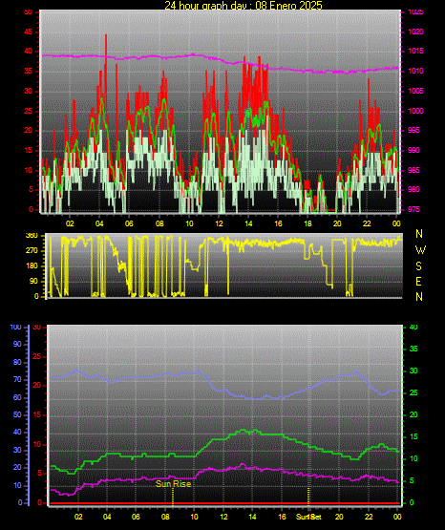Image resolution: width=445 pixels, height=530 pixels.
Task: Click the 1010 magenta pressure axis label
Action: [x=416, y=71]
